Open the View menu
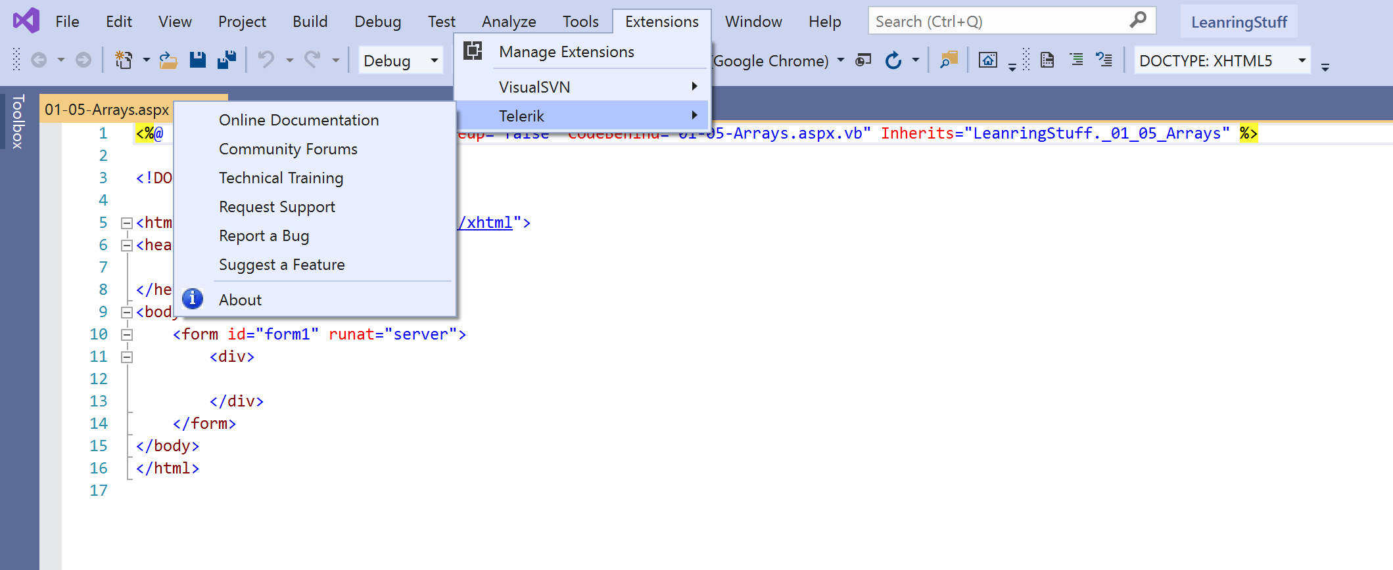1393x570 pixels. (175, 22)
